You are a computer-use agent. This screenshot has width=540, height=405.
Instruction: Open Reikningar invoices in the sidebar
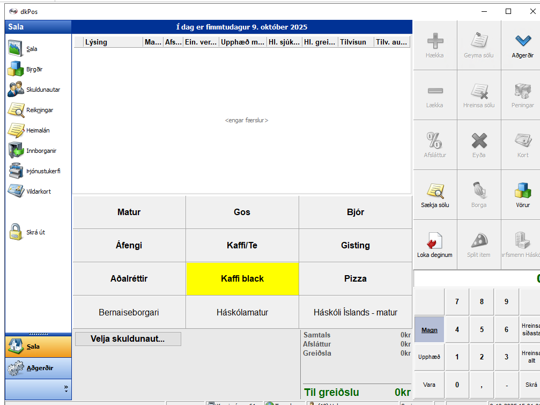tap(16, 110)
